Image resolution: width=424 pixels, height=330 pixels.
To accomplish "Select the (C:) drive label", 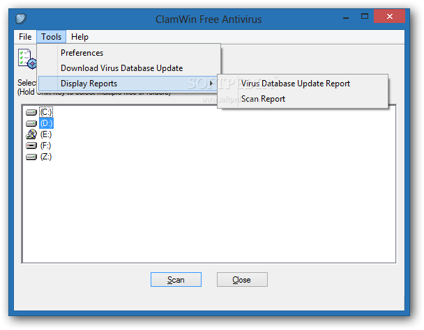I will tap(46, 112).
